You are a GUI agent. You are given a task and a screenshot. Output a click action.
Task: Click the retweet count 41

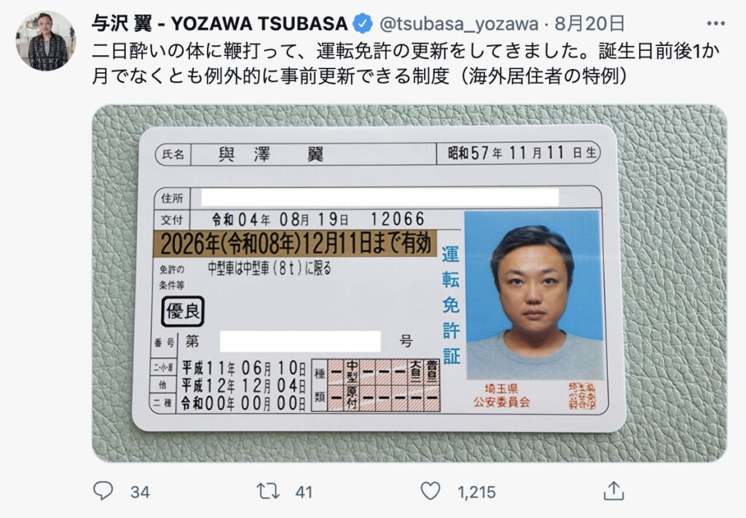coord(304,492)
